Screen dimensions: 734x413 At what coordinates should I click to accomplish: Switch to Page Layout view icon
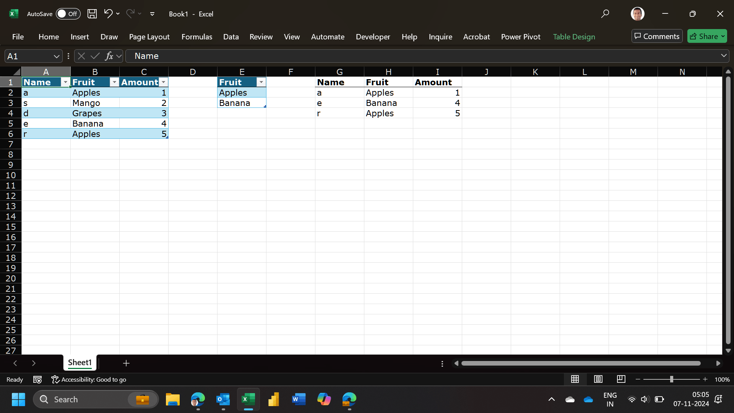coord(598,379)
